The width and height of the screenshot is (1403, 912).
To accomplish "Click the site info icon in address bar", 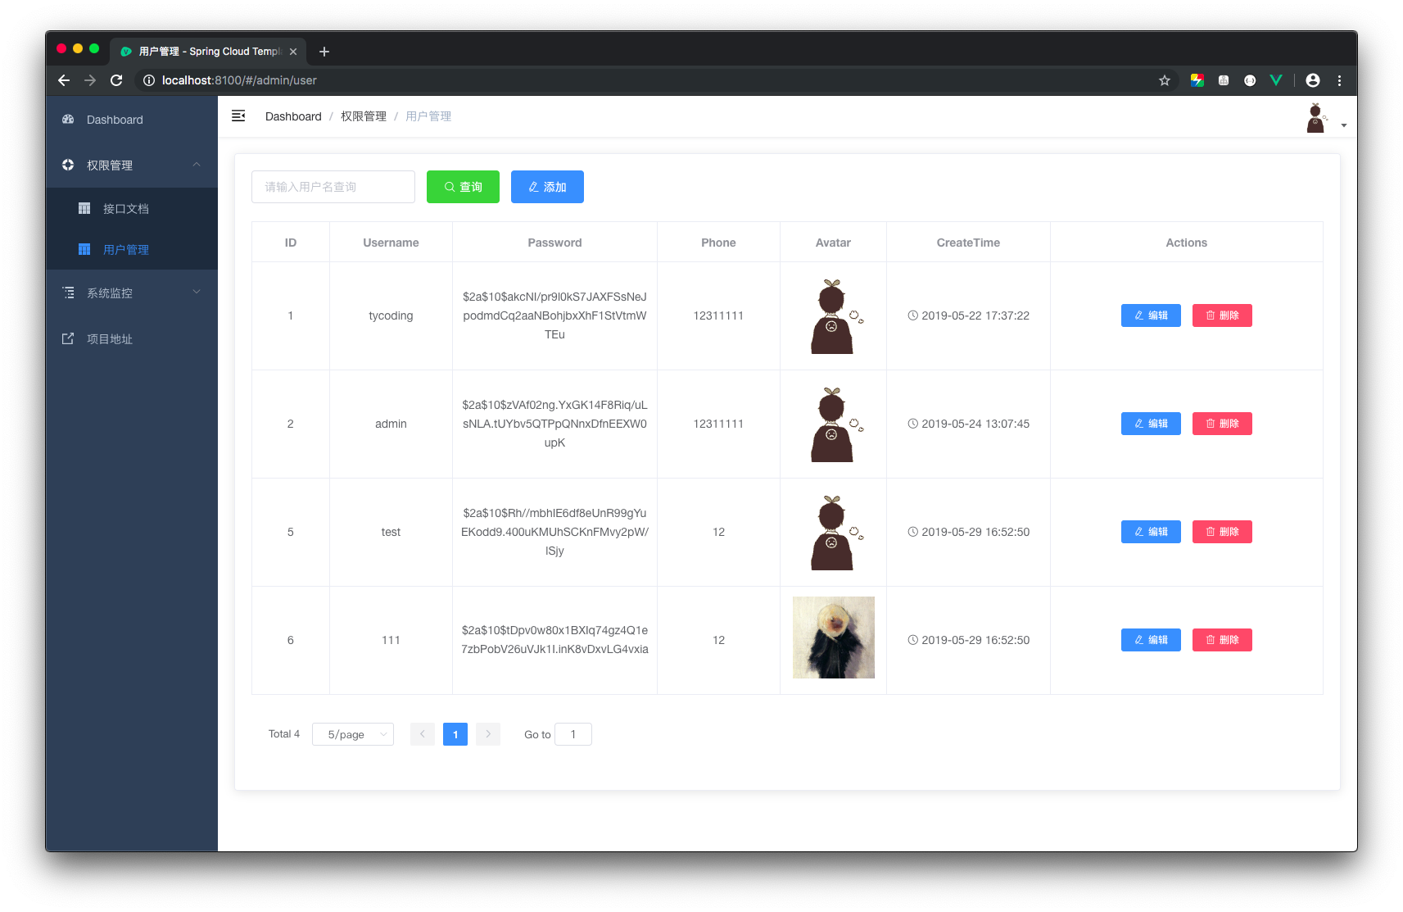I will tap(149, 80).
